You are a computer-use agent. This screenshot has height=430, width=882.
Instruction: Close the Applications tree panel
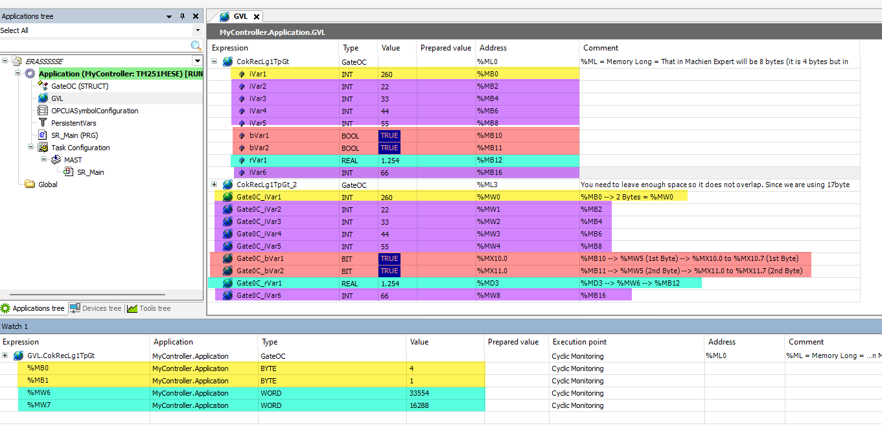pyautogui.click(x=195, y=16)
